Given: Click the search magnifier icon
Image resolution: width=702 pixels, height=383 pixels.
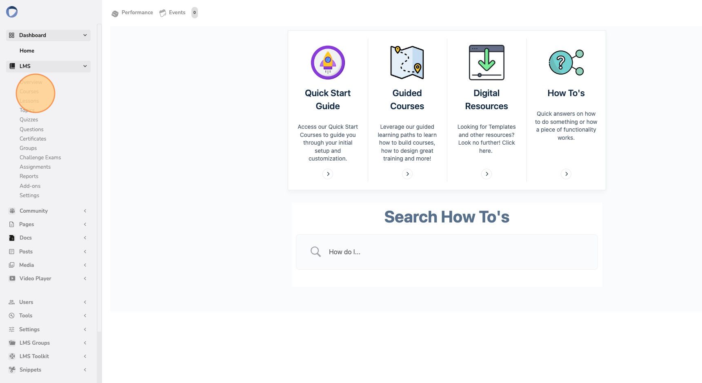Looking at the screenshot, I should tap(315, 252).
